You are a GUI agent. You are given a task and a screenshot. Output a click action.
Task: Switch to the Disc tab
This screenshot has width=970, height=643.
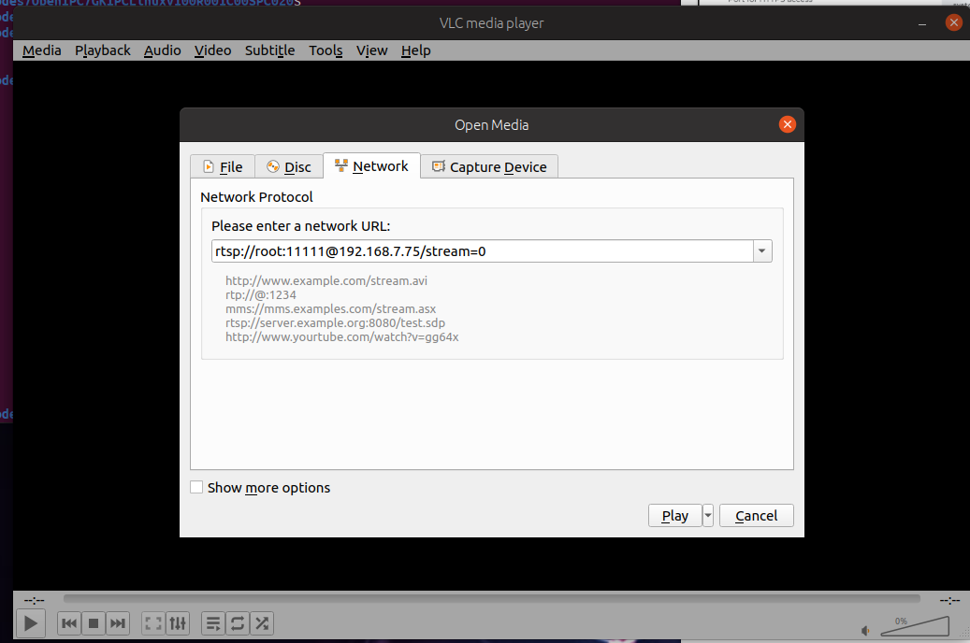[289, 167]
